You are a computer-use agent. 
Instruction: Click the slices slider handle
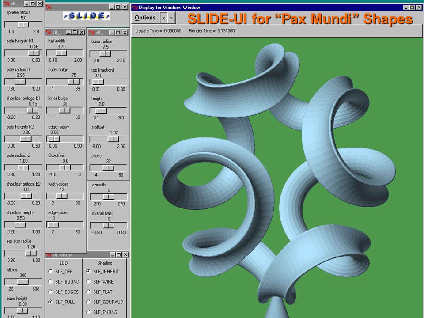pos(108,168)
